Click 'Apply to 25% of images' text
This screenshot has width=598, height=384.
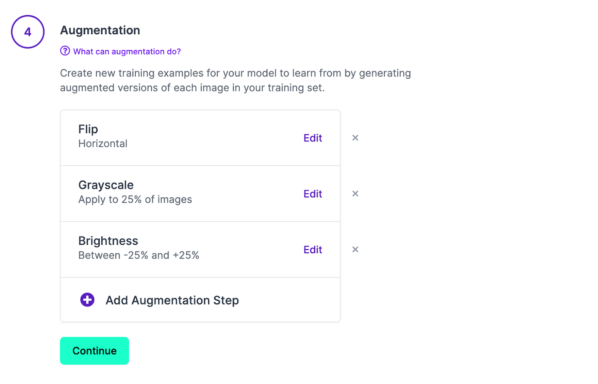[x=135, y=200]
